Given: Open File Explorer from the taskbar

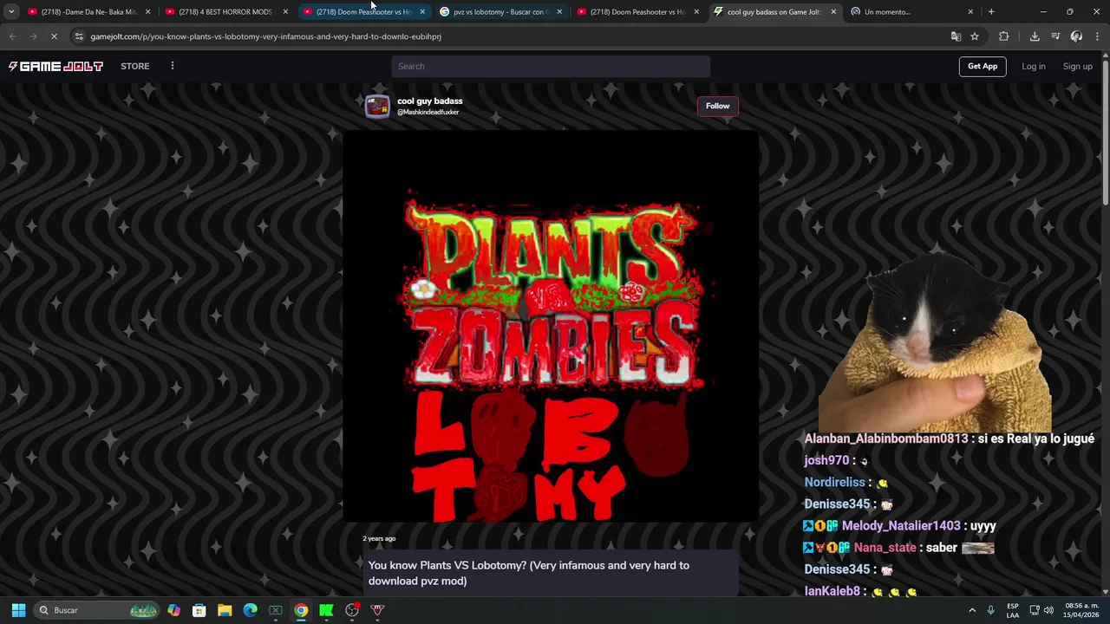Looking at the screenshot, I should 225,610.
